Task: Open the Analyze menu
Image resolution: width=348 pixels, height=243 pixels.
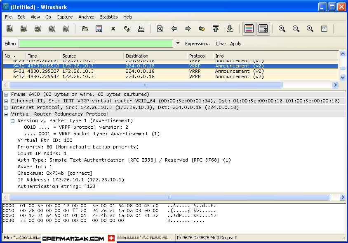Action: click(x=86, y=17)
